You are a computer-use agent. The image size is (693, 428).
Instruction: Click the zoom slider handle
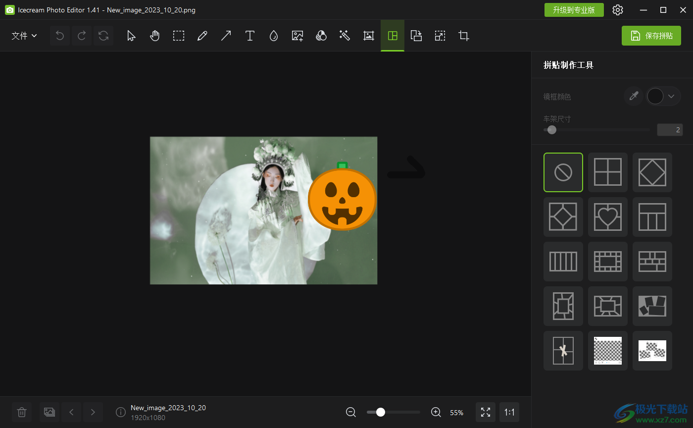(381, 412)
